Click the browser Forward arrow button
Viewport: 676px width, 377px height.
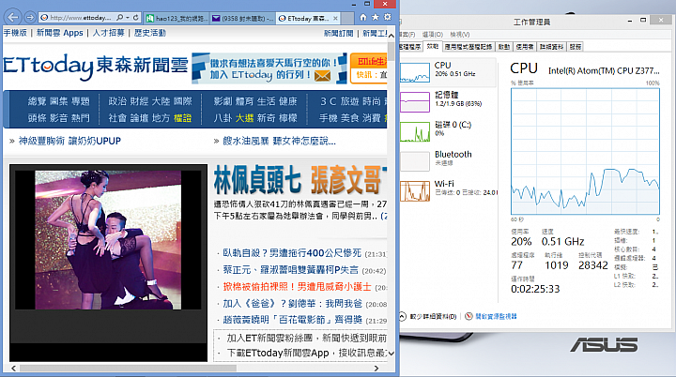click(x=30, y=18)
